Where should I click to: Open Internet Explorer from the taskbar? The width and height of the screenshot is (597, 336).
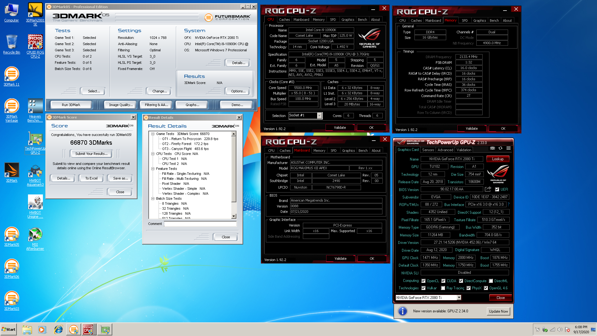pyautogui.click(x=58, y=329)
